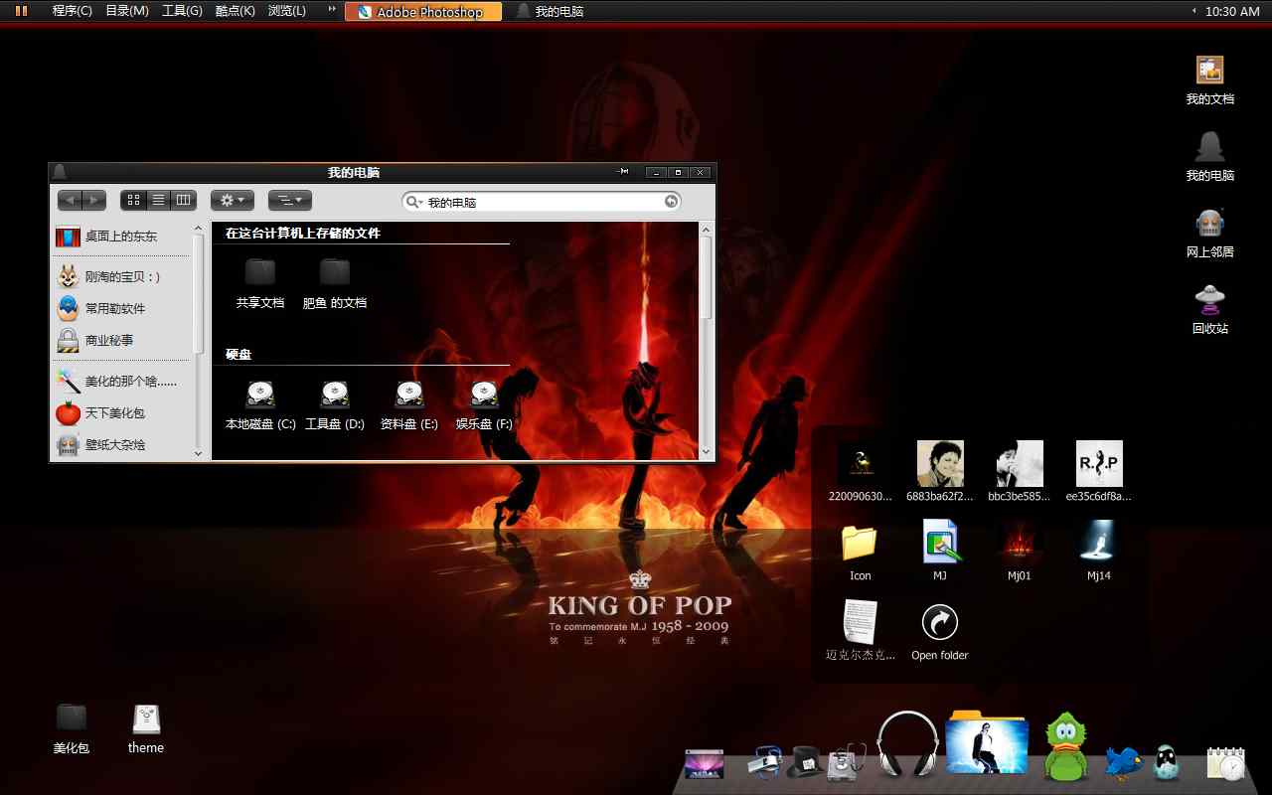This screenshot has width=1272, height=795.
Task: Open 工具盘 (D:) drive
Action: (335, 405)
